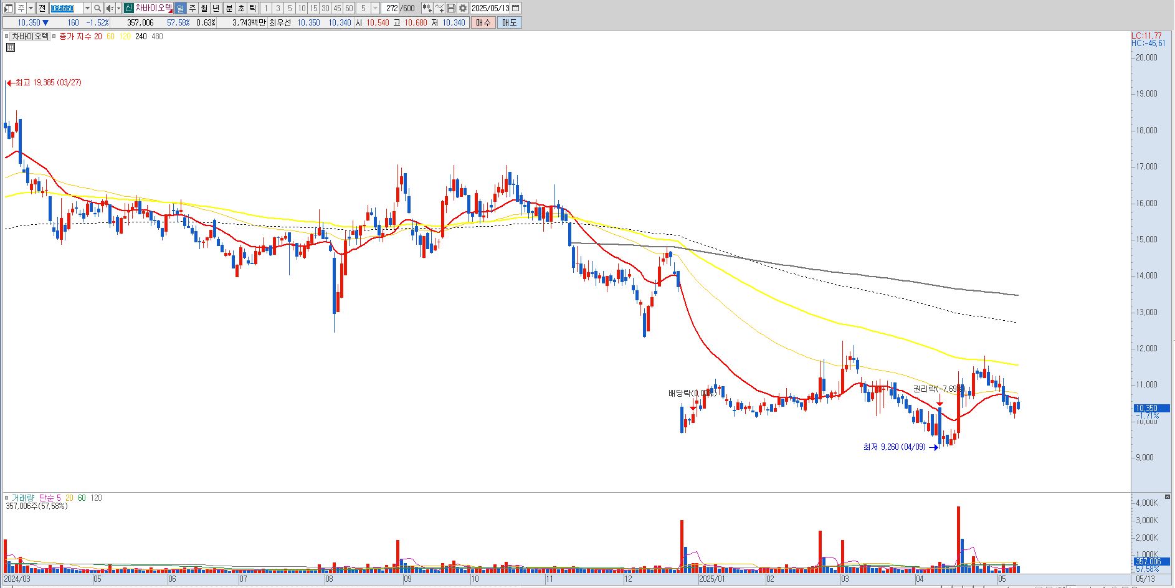Open the calendar date picker icon
The image size is (1175, 588).
(516, 8)
